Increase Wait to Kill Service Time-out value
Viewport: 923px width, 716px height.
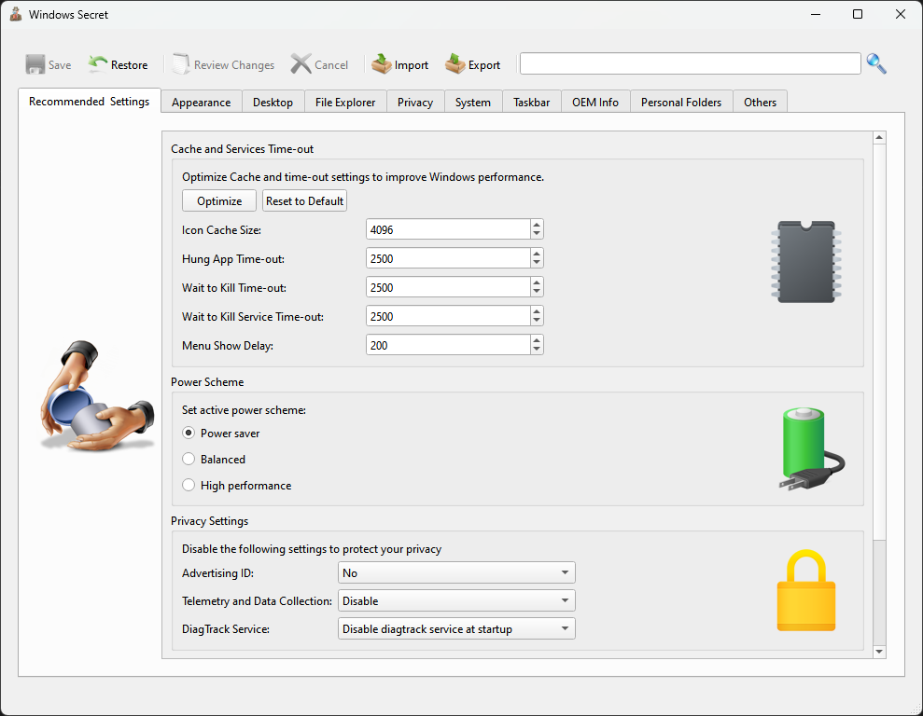point(537,311)
